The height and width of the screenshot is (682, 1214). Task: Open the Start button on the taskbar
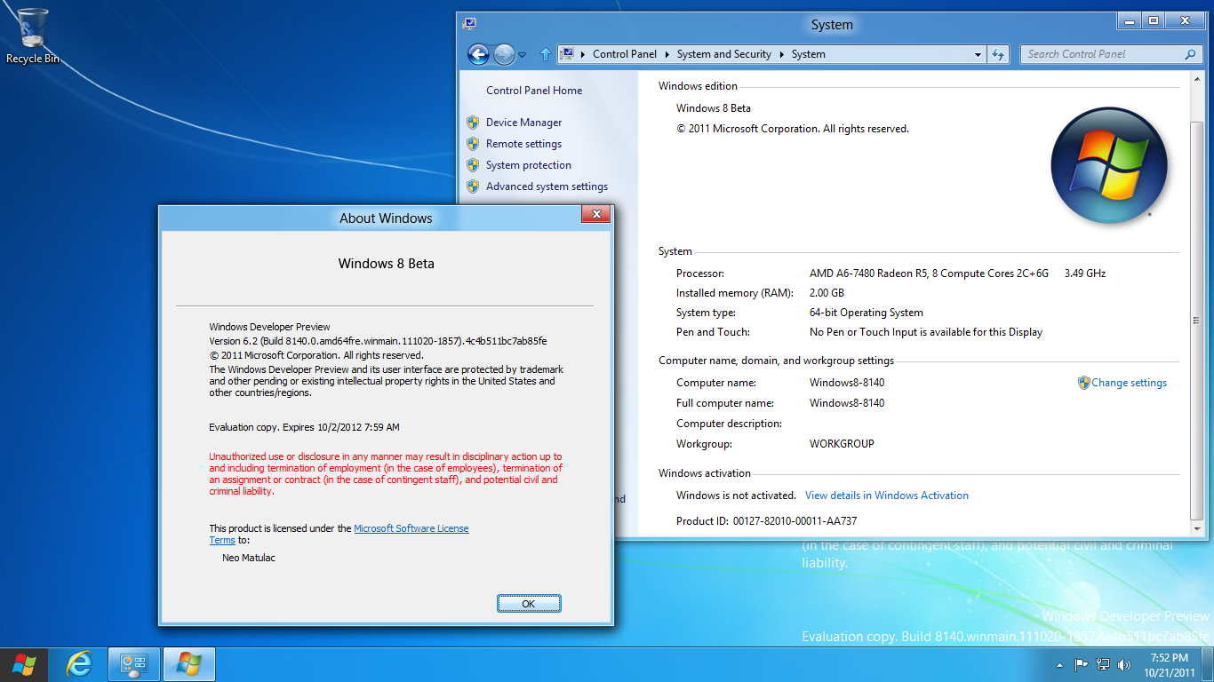(x=24, y=664)
